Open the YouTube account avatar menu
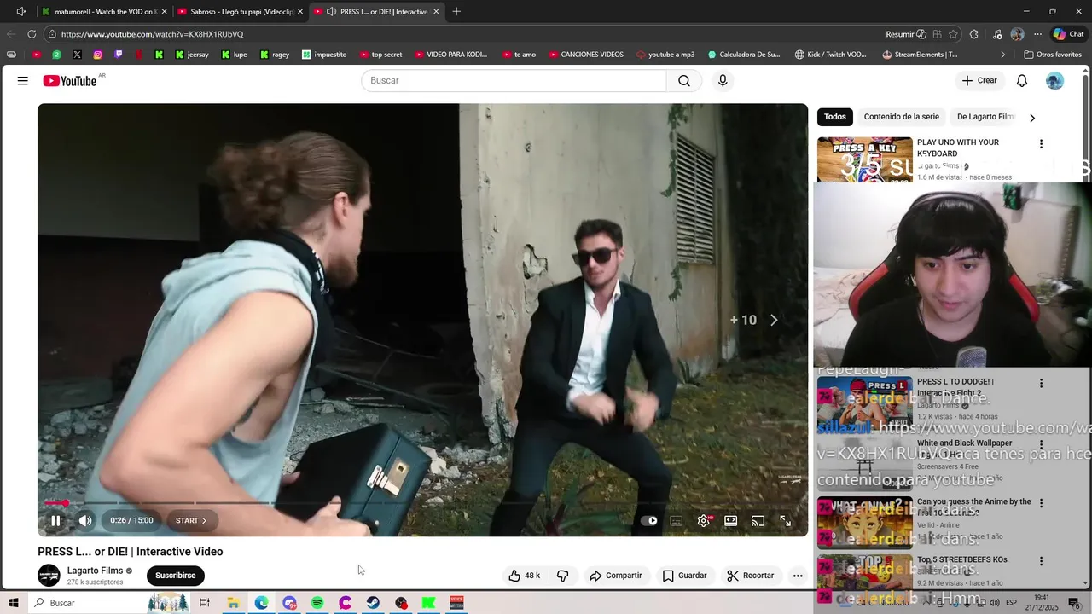This screenshot has height=614, width=1092. pos(1055,80)
